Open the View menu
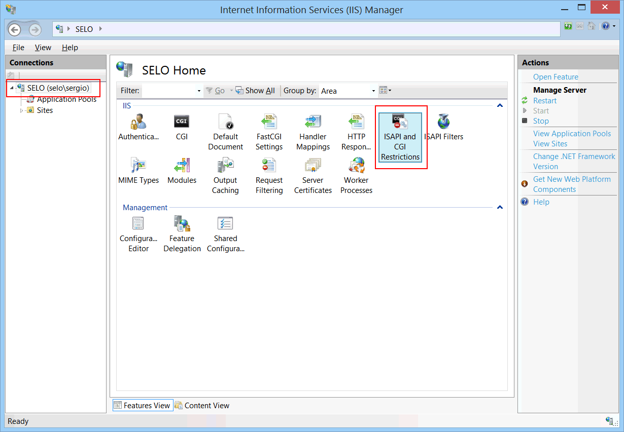 [x=43, y=48]
